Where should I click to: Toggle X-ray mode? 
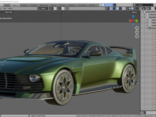pyautogui.click(x=124, y=8)
